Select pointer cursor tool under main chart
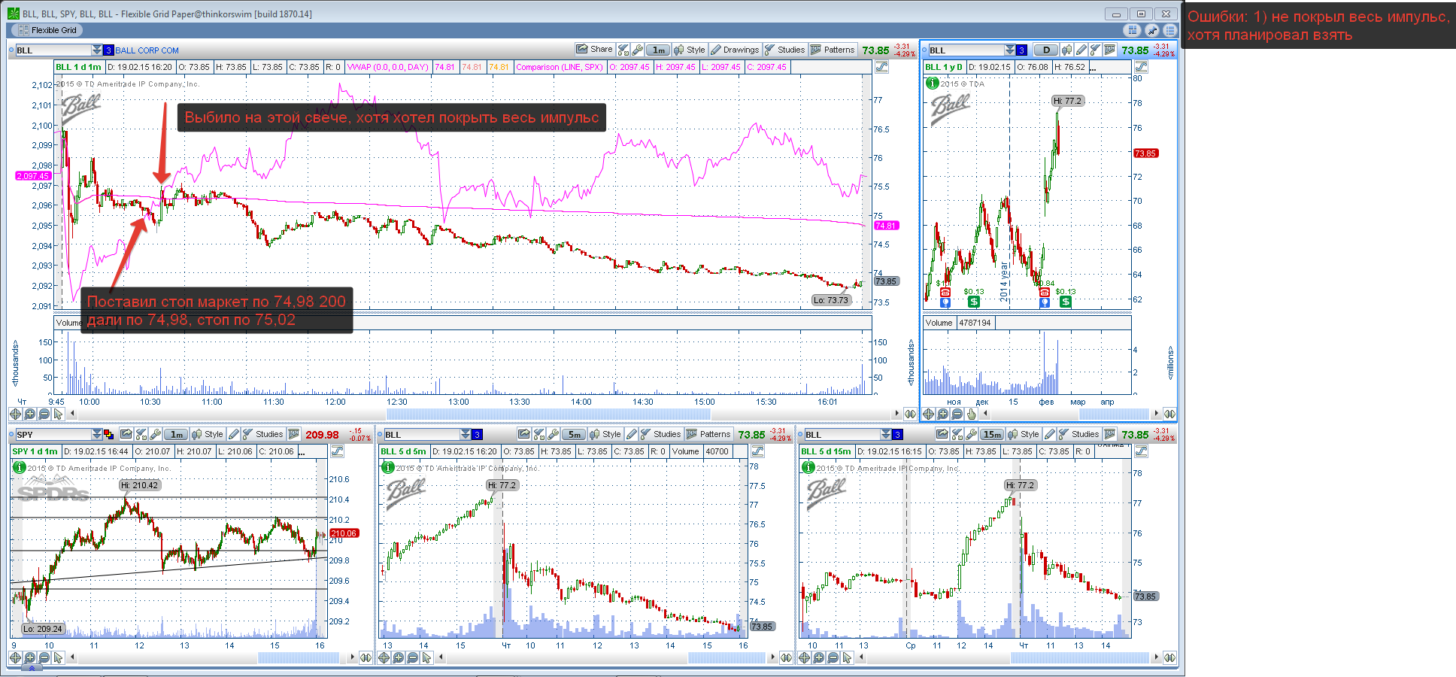Viewport: 1456px width, 677px height. (58, 414)
